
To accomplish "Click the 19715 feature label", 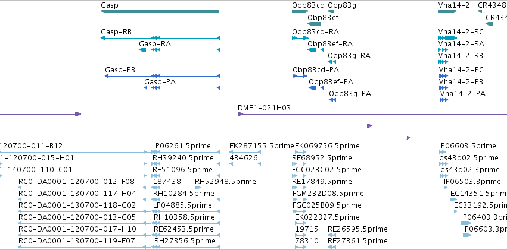I will click(x=307, y=229).
